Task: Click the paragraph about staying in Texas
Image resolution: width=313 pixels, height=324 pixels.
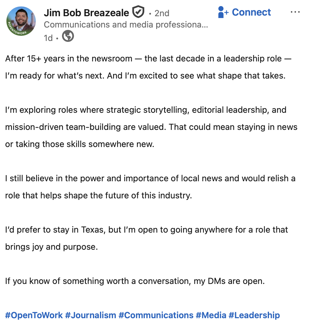Action: [x=146, y=238]
